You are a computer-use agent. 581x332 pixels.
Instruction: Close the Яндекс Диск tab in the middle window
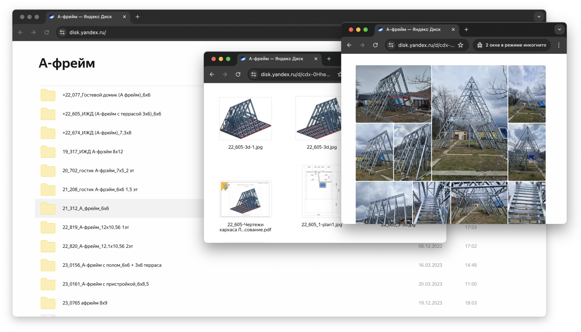316,59
